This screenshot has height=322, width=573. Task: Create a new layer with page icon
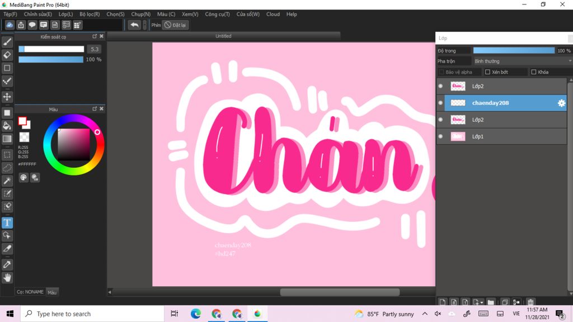[443, 302]
